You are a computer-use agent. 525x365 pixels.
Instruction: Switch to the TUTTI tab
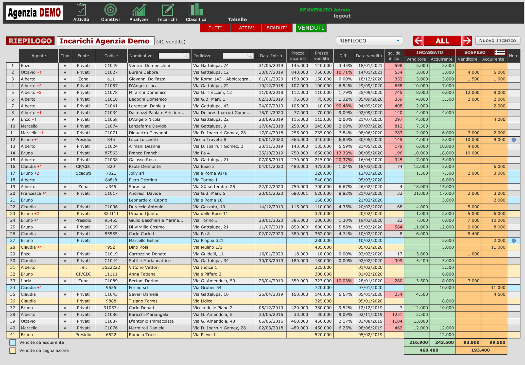pos(215,28)
